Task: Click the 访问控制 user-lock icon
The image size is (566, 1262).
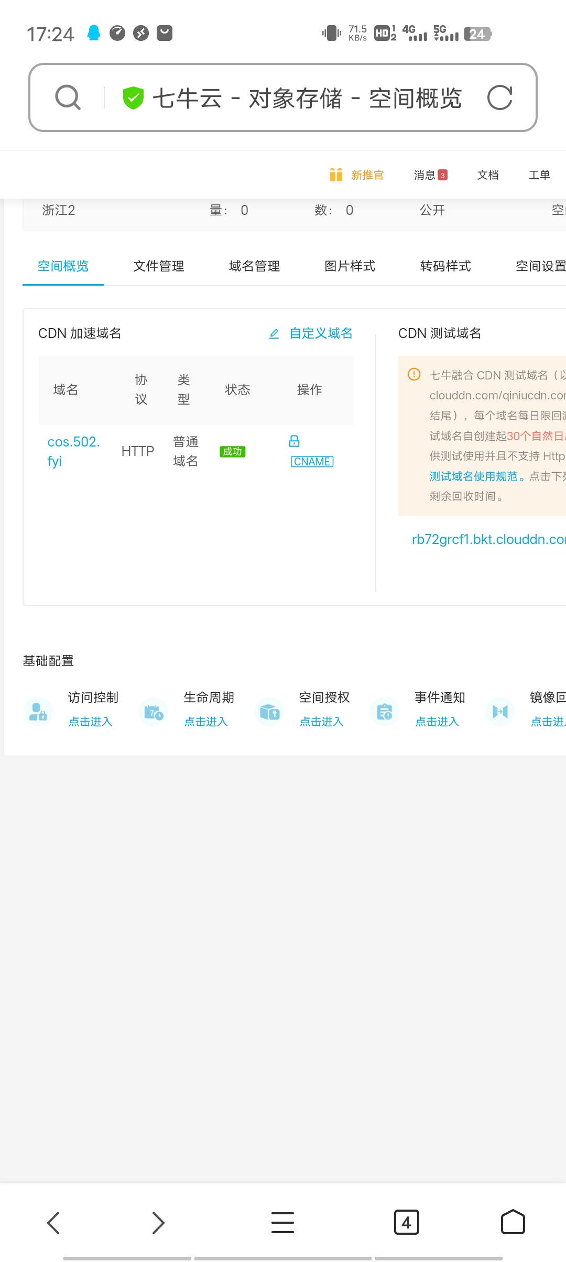Action: (38, 712)
